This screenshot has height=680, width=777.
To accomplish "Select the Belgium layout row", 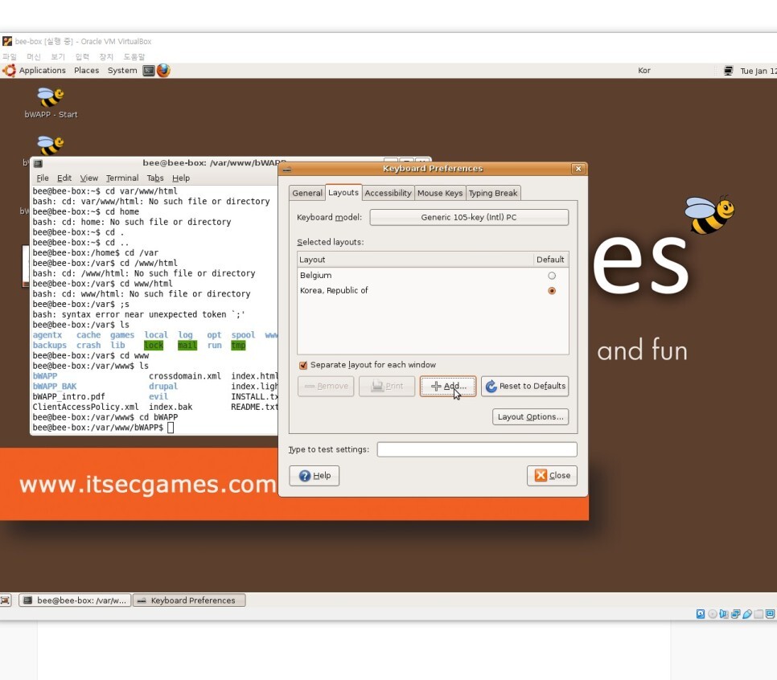I will coord(433,276).
